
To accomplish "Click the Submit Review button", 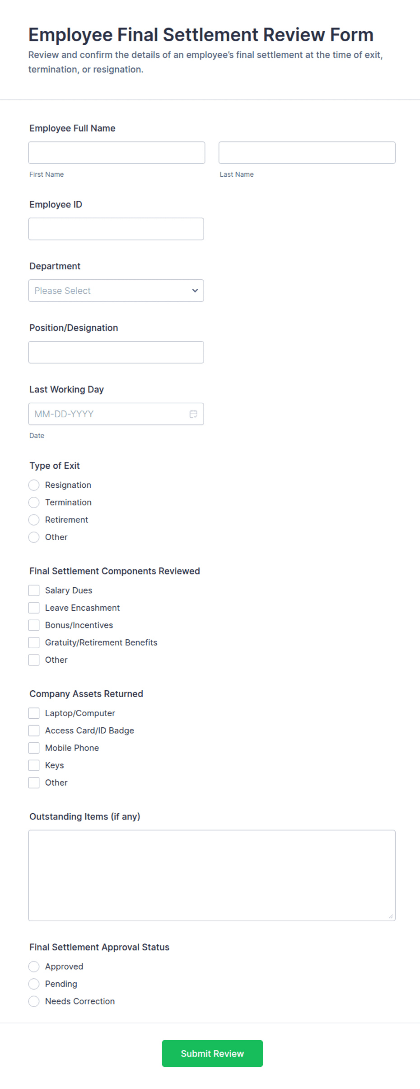I will click(x=212, y=1053).
